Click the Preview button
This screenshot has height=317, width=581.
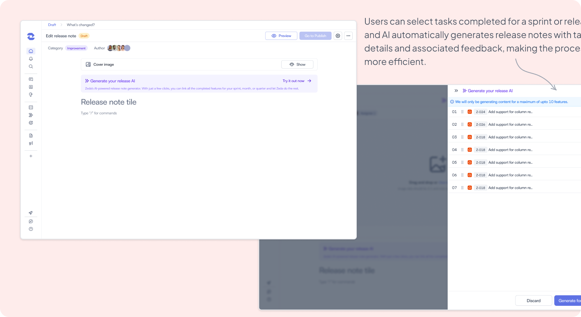[x=281, y=36]
